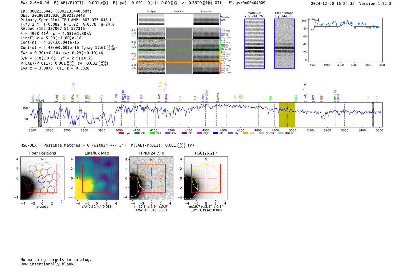This screenshot has height=280, width=412.
Task: Click the purple CIV legend swatch
Action: [x=168, y=133]
